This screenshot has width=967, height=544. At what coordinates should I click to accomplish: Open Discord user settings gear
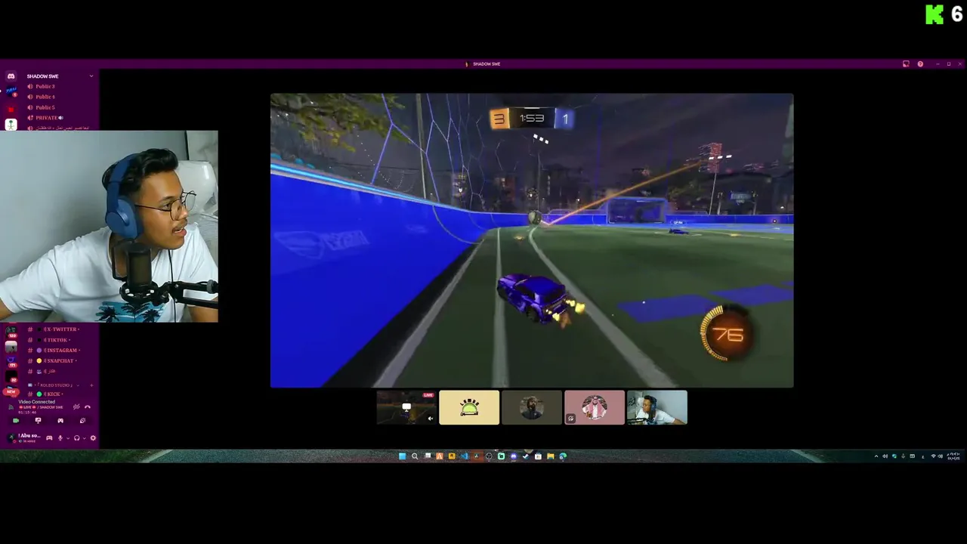click(93, 438)
